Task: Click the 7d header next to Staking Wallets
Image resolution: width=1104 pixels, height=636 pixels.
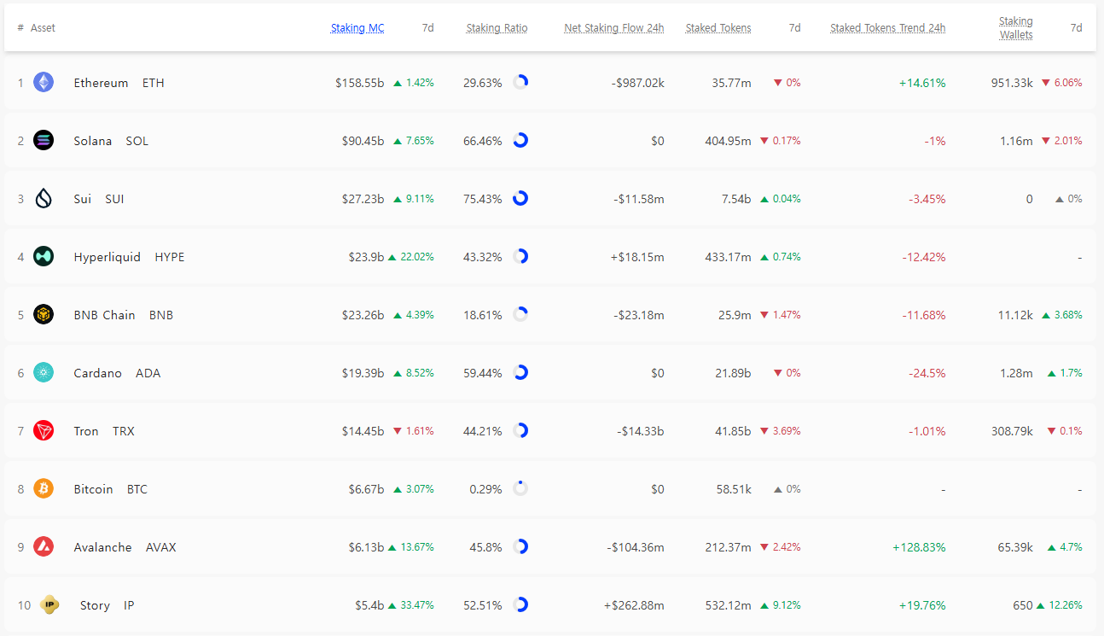Action: coord(1076,28)
